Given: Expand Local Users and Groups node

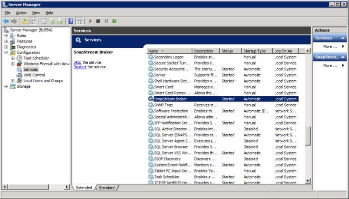Looking at the screenshot, I should point(12,81).
